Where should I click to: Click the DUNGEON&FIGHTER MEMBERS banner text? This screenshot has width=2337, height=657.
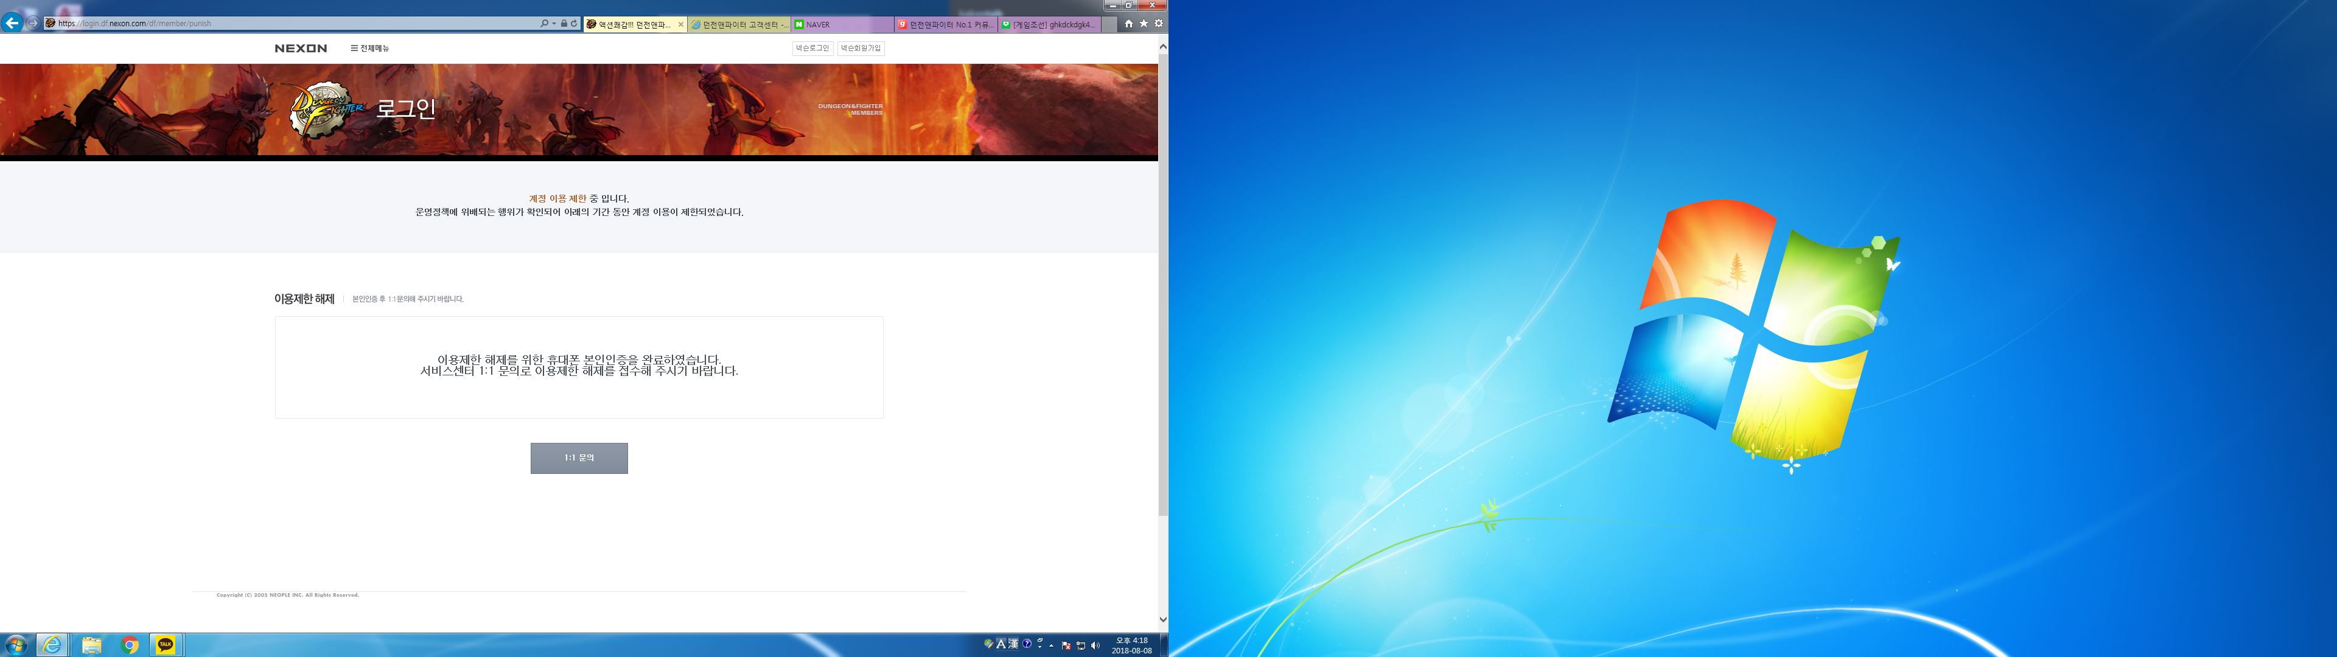[x=850, y=109]
